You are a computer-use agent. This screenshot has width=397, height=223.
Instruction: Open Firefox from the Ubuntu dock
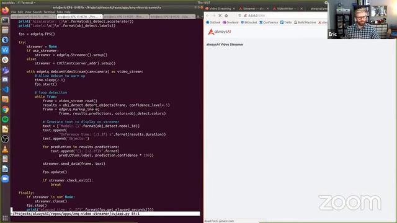5,11
